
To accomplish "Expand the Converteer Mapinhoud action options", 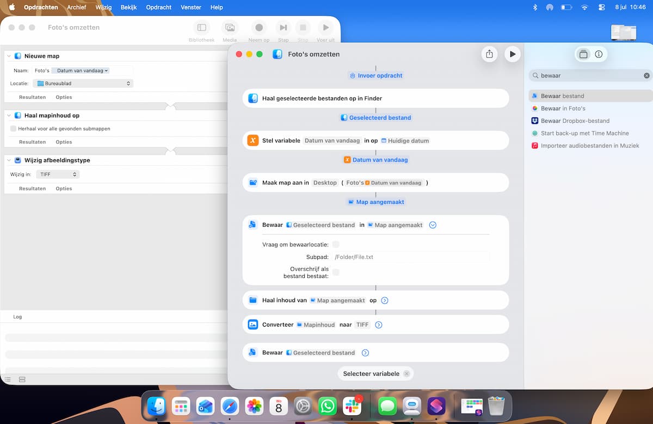I will click(379, 325).
